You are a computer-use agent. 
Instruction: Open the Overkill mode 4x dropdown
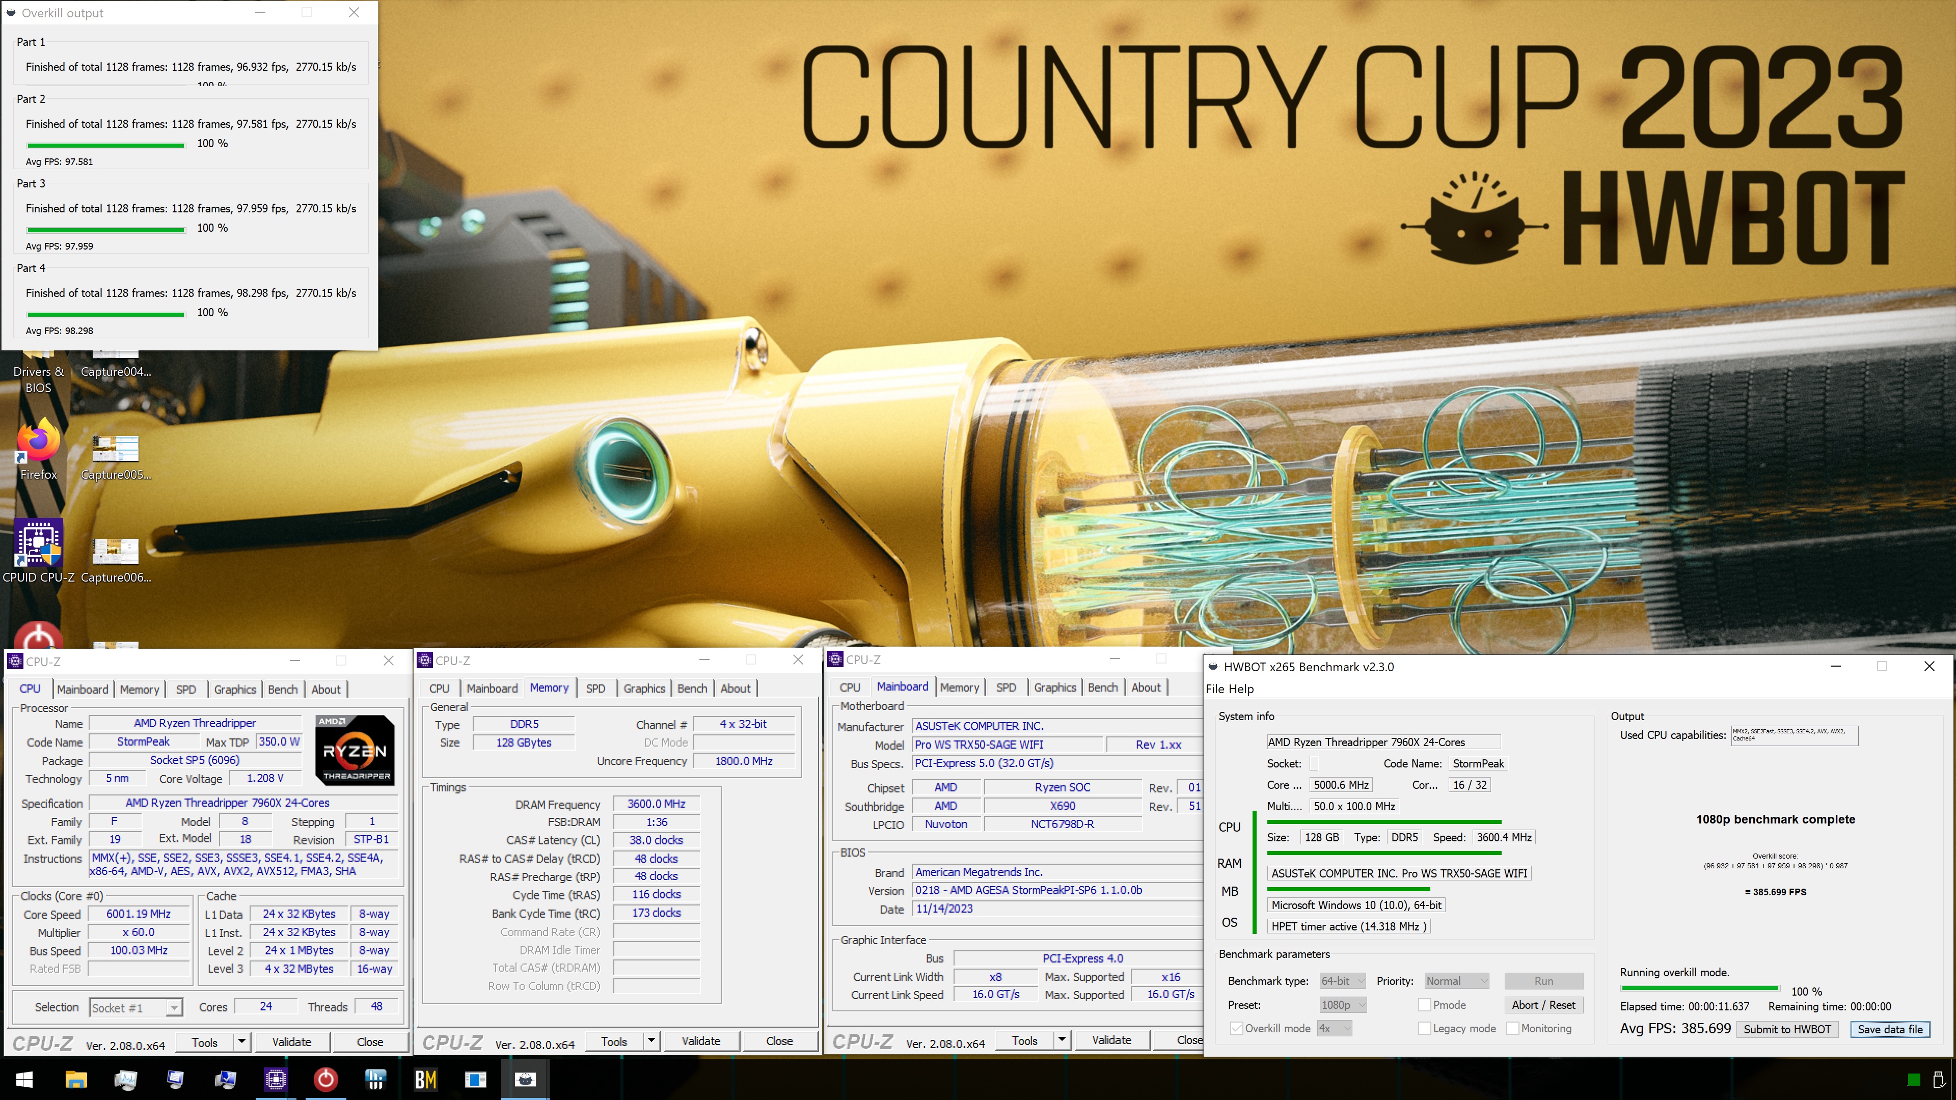point(1334,1028)
